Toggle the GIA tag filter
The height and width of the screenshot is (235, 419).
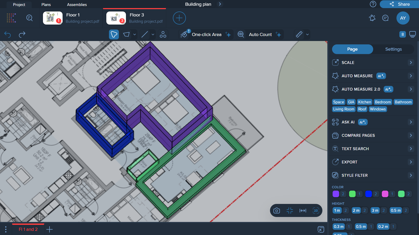click(x=351, y=102)
